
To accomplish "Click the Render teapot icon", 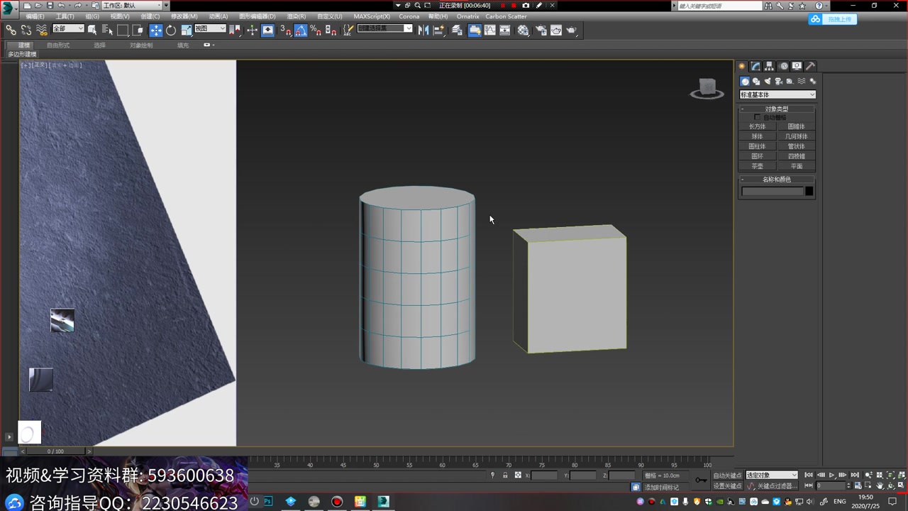I will pyautogui.click(x=572, y=30).
